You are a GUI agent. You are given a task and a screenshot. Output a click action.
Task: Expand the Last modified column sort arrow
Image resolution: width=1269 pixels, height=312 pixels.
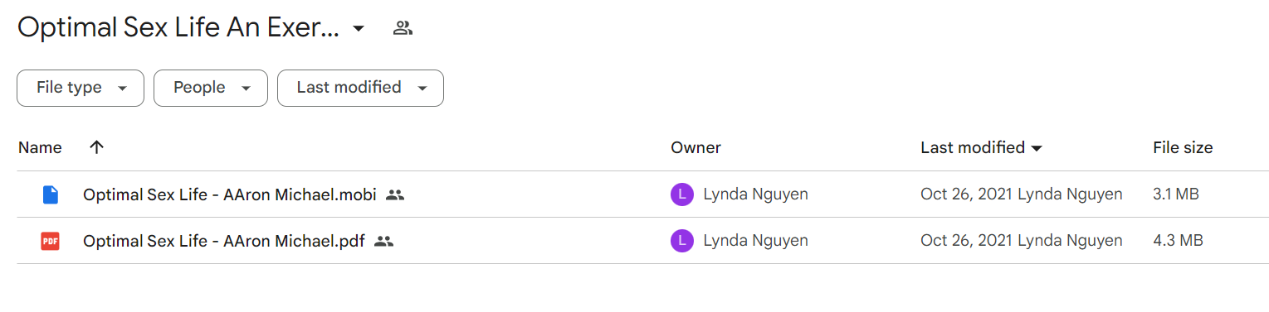[1037, 149]
